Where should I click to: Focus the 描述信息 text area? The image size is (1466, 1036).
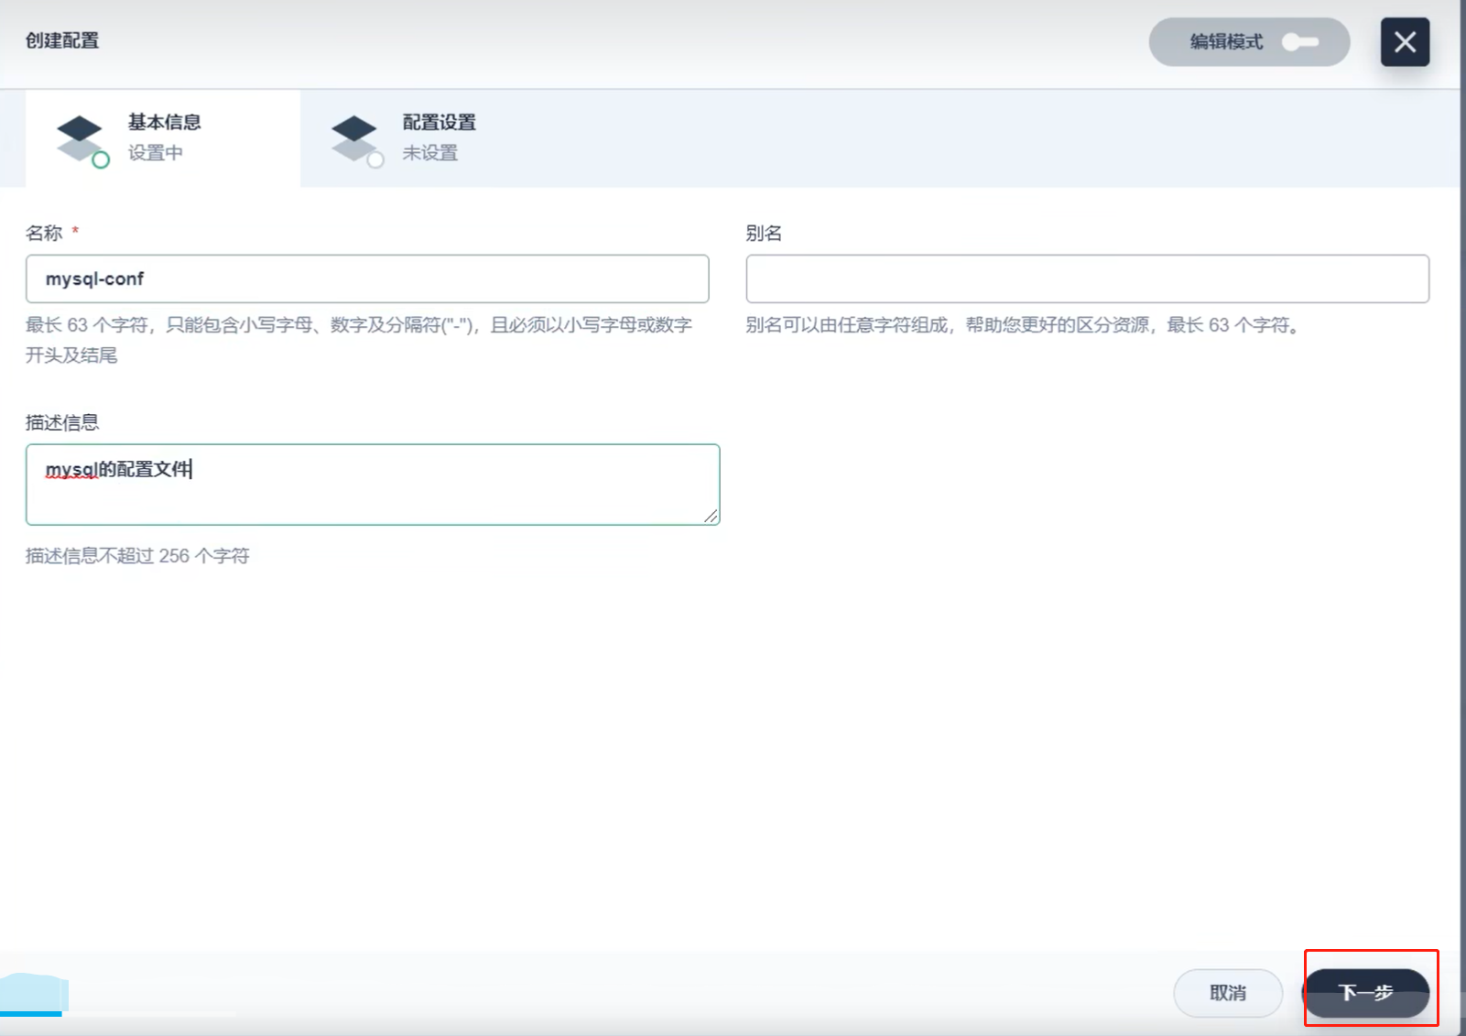373,485
